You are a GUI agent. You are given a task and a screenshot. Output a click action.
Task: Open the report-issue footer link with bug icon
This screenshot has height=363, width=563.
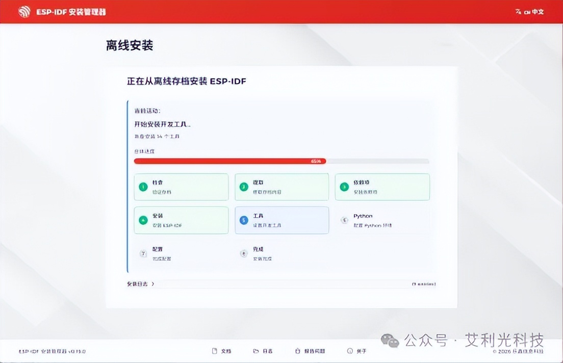point(310,351)
